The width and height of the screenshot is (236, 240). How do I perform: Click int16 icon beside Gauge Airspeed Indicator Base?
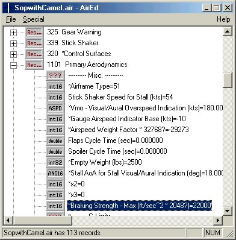(55, 119)
